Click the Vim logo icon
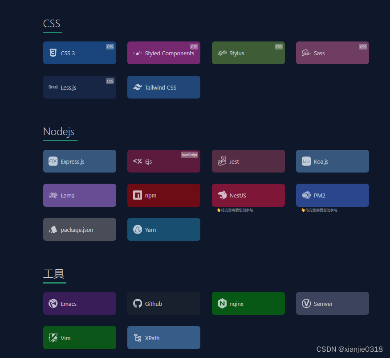390x358 pixels. point(53,338)
